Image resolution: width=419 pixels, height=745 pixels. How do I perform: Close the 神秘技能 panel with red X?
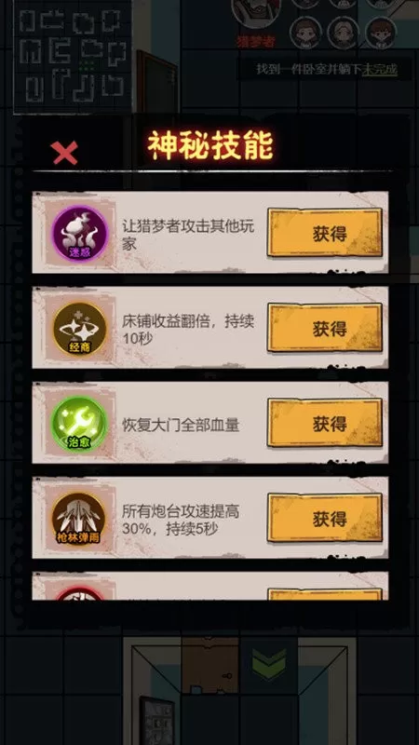[x=64, y=153]
